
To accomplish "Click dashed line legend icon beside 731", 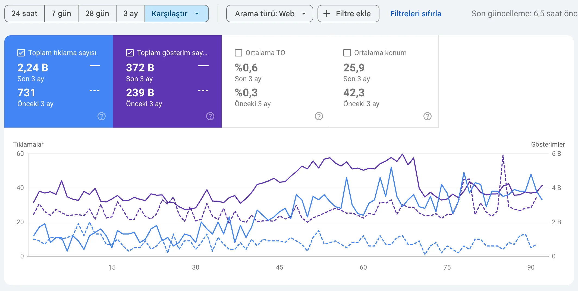I will click(x=95, y=91).
